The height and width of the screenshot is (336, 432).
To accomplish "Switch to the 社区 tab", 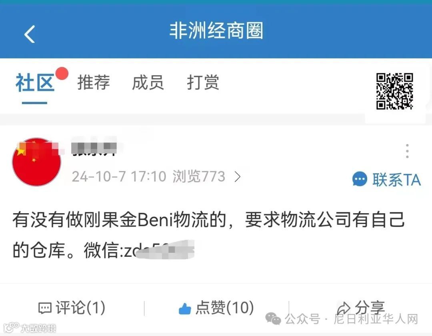I will [x=35, y=83].
